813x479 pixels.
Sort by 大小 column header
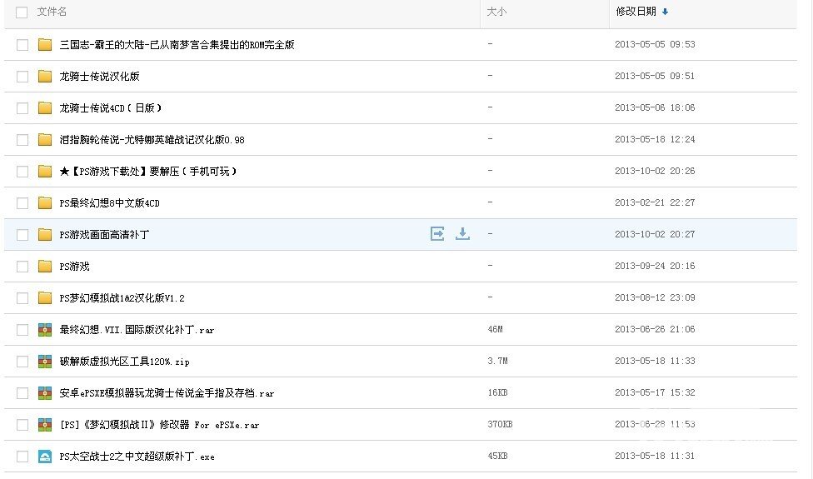pos(496,12)
